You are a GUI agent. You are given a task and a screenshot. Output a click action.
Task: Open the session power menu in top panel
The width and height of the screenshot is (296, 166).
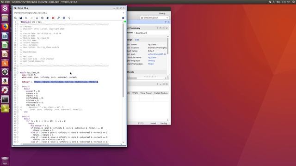coord(294,2)
